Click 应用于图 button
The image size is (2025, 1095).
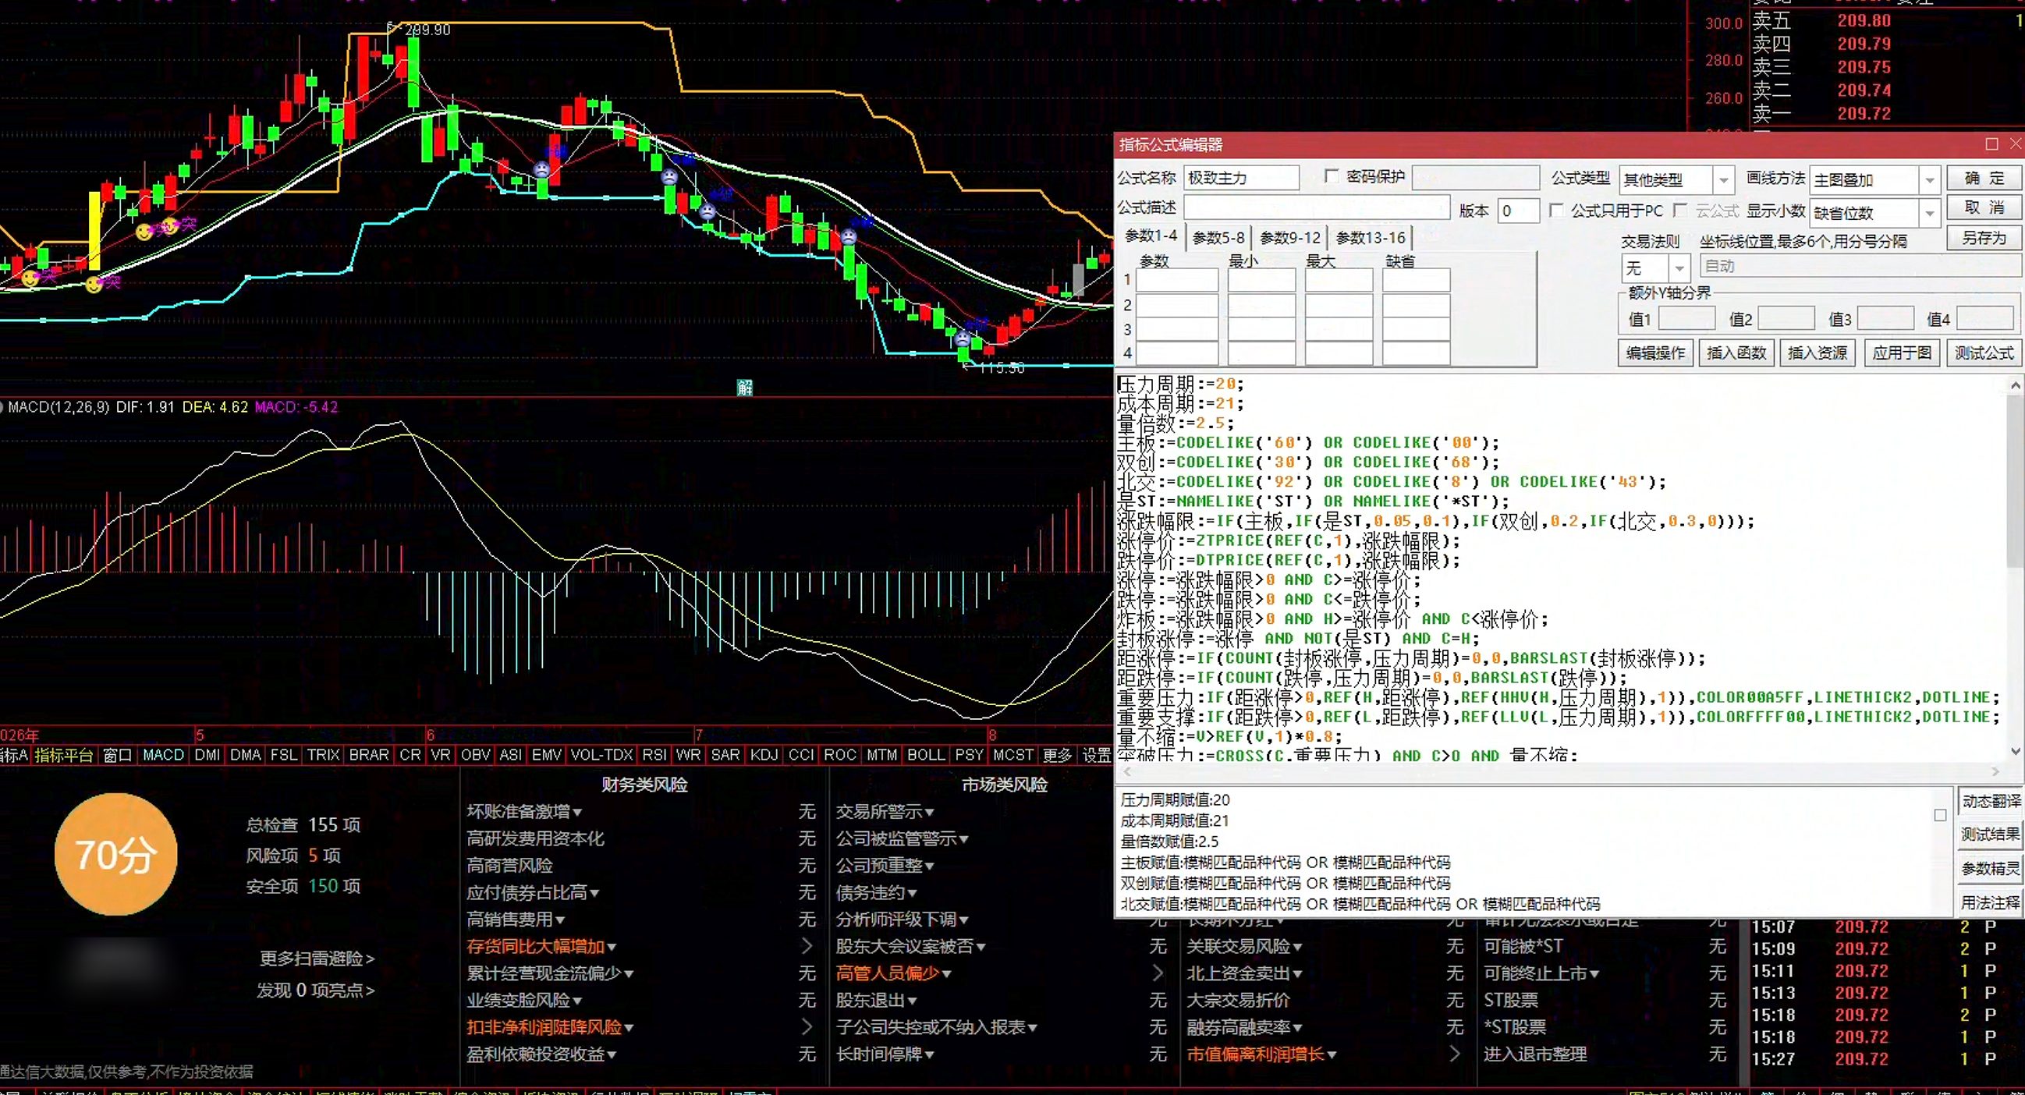click(1902, 353)
